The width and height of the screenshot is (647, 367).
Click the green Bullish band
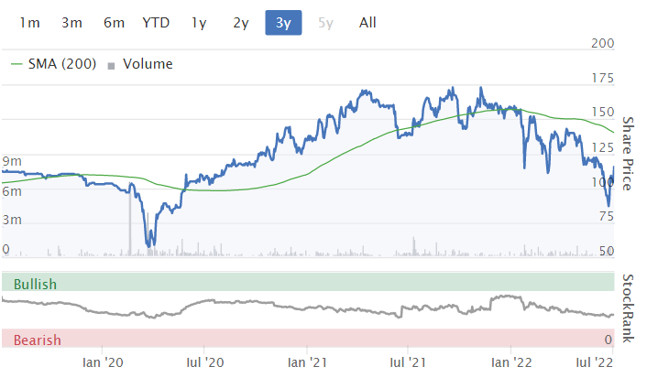[x=307, y=283]
